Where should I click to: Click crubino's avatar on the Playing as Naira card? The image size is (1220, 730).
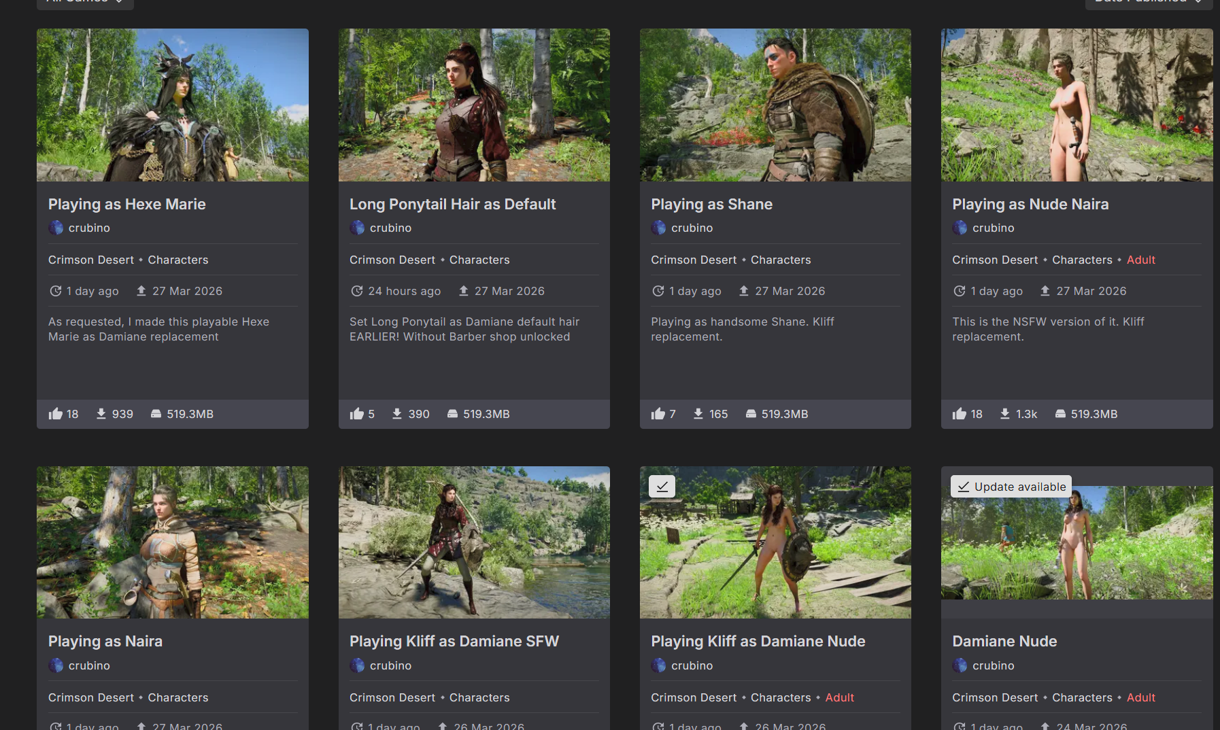pyautogui.click(x=56, y=665)
